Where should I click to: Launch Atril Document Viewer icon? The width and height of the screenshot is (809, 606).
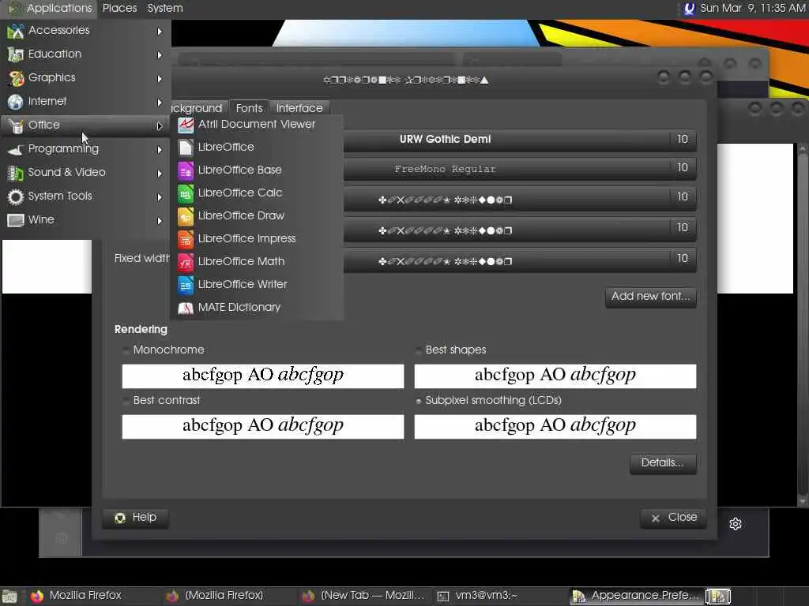[x=185, y=125]
